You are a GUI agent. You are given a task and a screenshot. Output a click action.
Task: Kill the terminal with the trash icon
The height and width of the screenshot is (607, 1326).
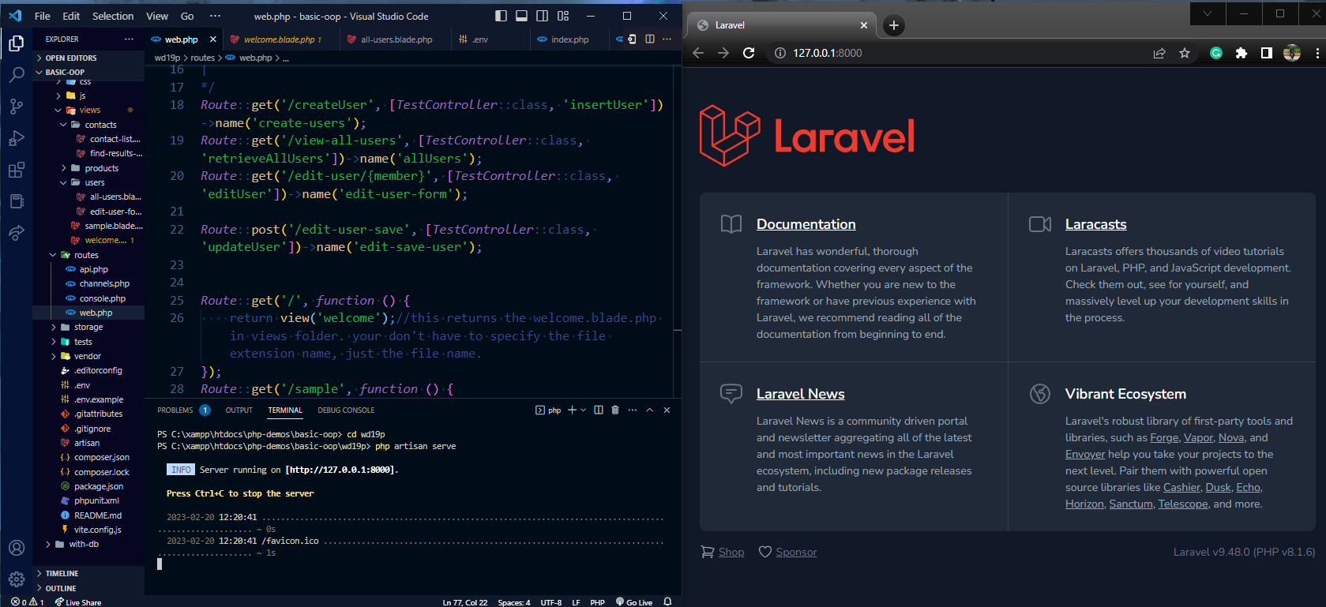pyautogui.click(x=615, y=410)
